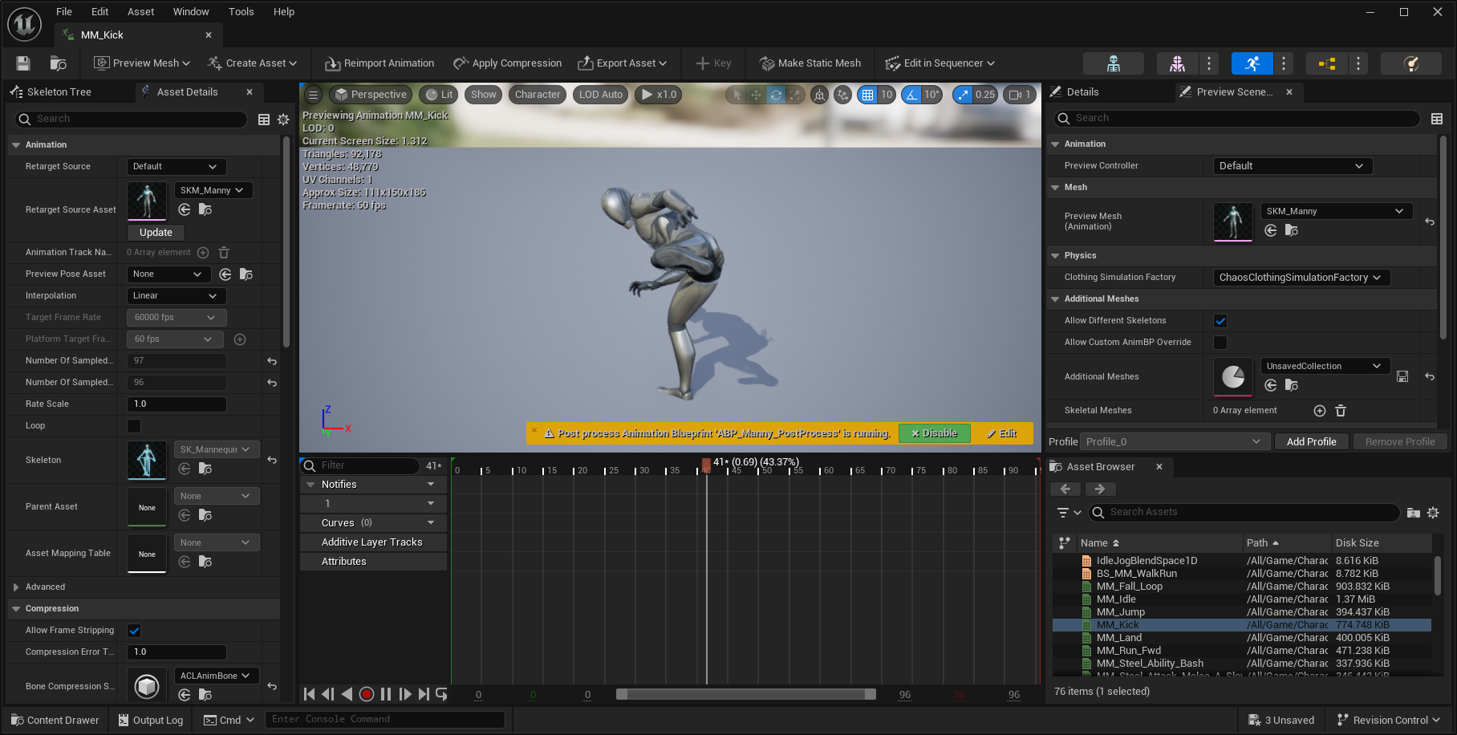Viewport: 1457px width, 735px height.
Task: Open the Interpolation Linear dropdown
Action: tap(177, 296)
